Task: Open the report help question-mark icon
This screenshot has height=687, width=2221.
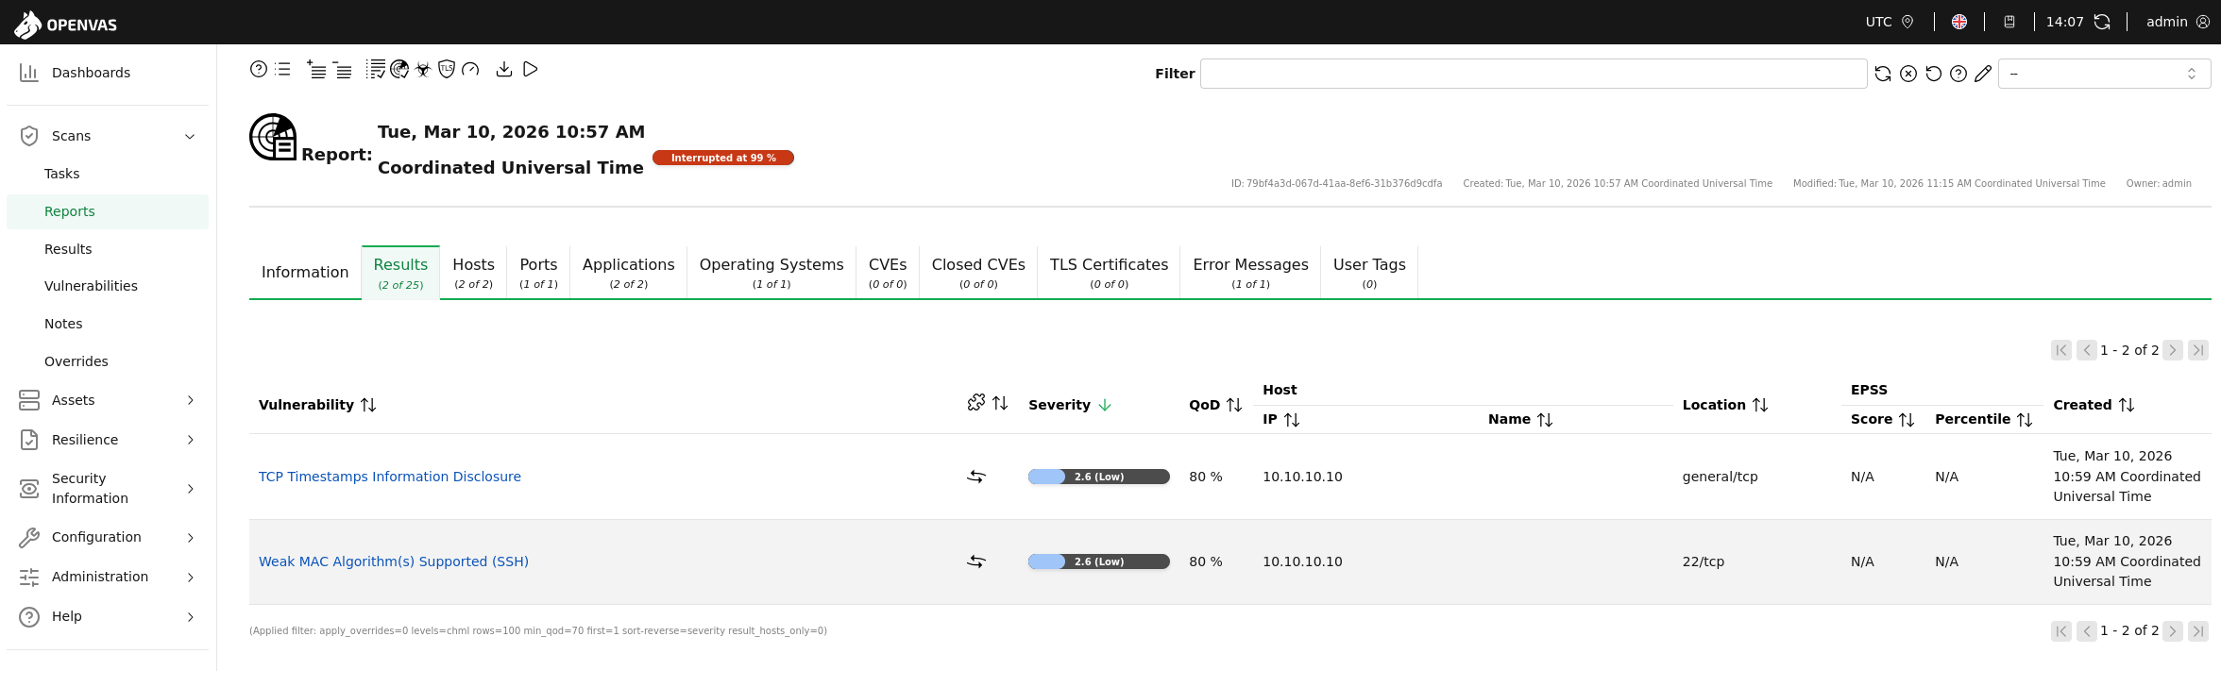Action: [x=258, y=69]
